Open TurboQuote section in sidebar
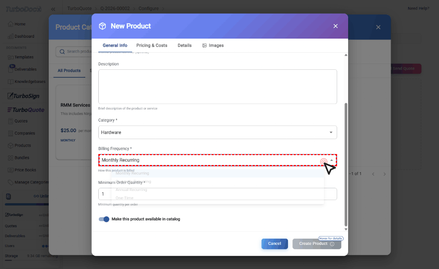Image resolution: width=439 pixels, height=269 pixels. tap(26, 110)
